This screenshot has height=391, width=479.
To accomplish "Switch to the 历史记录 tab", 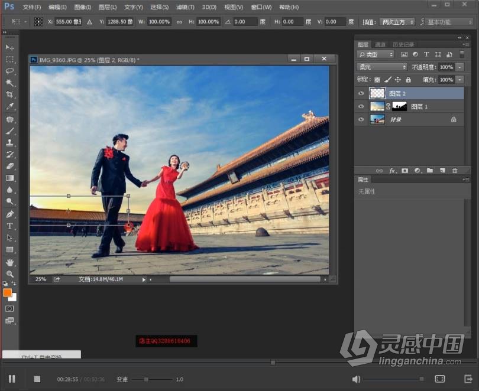I will [x=403, y=45].
